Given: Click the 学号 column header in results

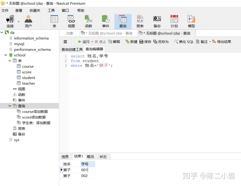Looking at the screenshot, I should click(x=88, y=164).
